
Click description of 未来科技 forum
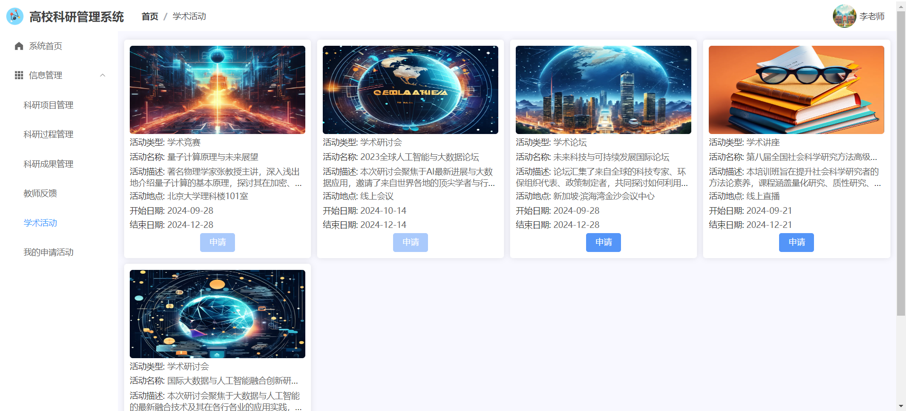click(x=602, y=177)
